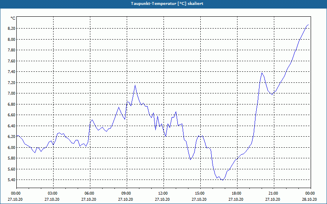The image size is (327, 204).
Task: Select the 06:00 time label
Action: tap(90, 193)
